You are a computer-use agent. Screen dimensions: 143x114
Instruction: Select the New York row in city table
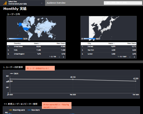[x=109, y=50]
